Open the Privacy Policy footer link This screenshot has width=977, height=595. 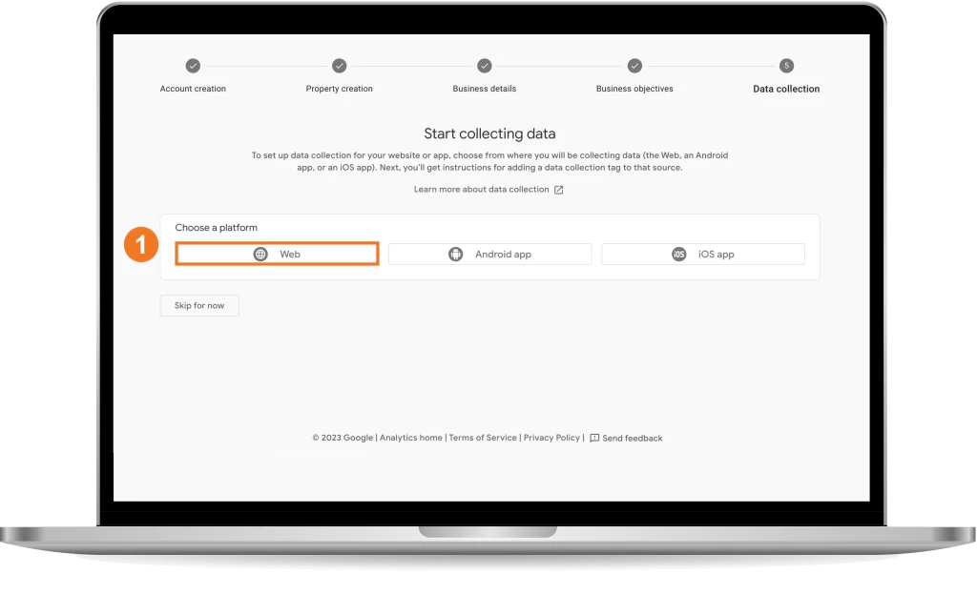click(551, 438)
